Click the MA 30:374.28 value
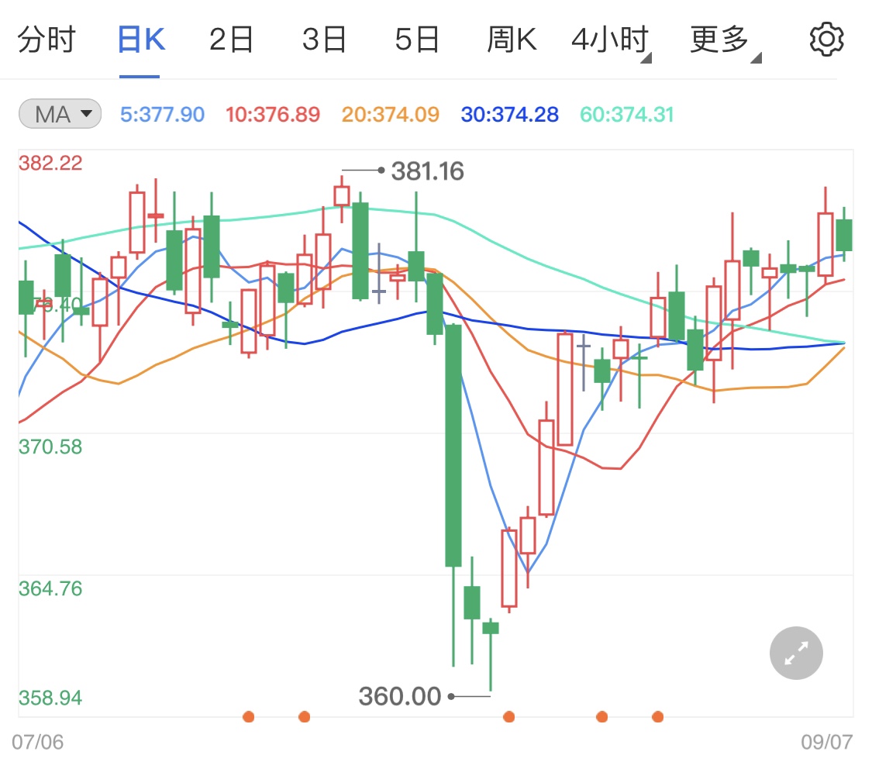Viewport: 872px width, 769px height. coord(509,115)
